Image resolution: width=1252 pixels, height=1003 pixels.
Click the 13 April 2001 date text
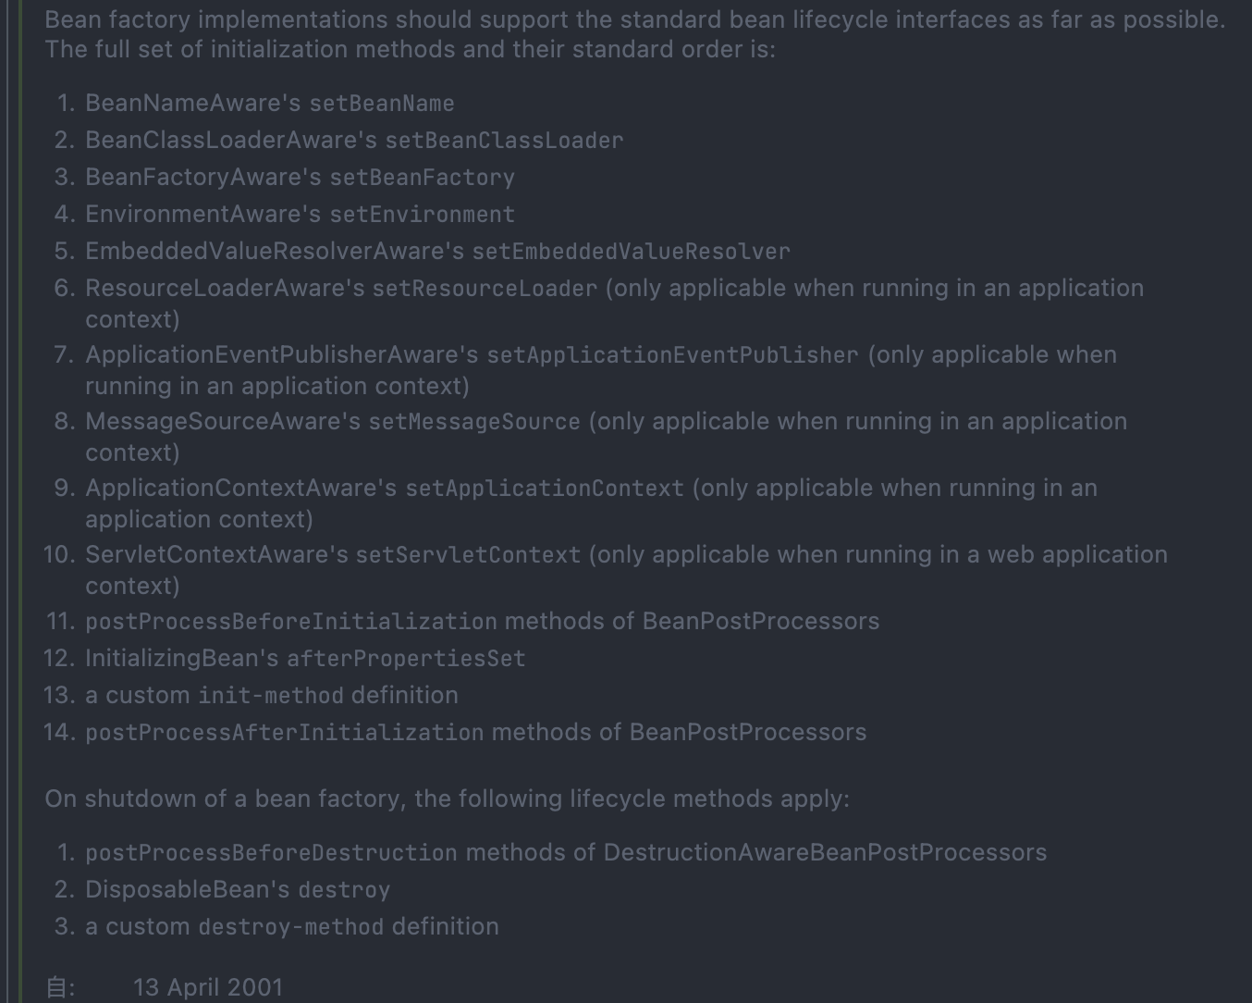coord(208,987)
